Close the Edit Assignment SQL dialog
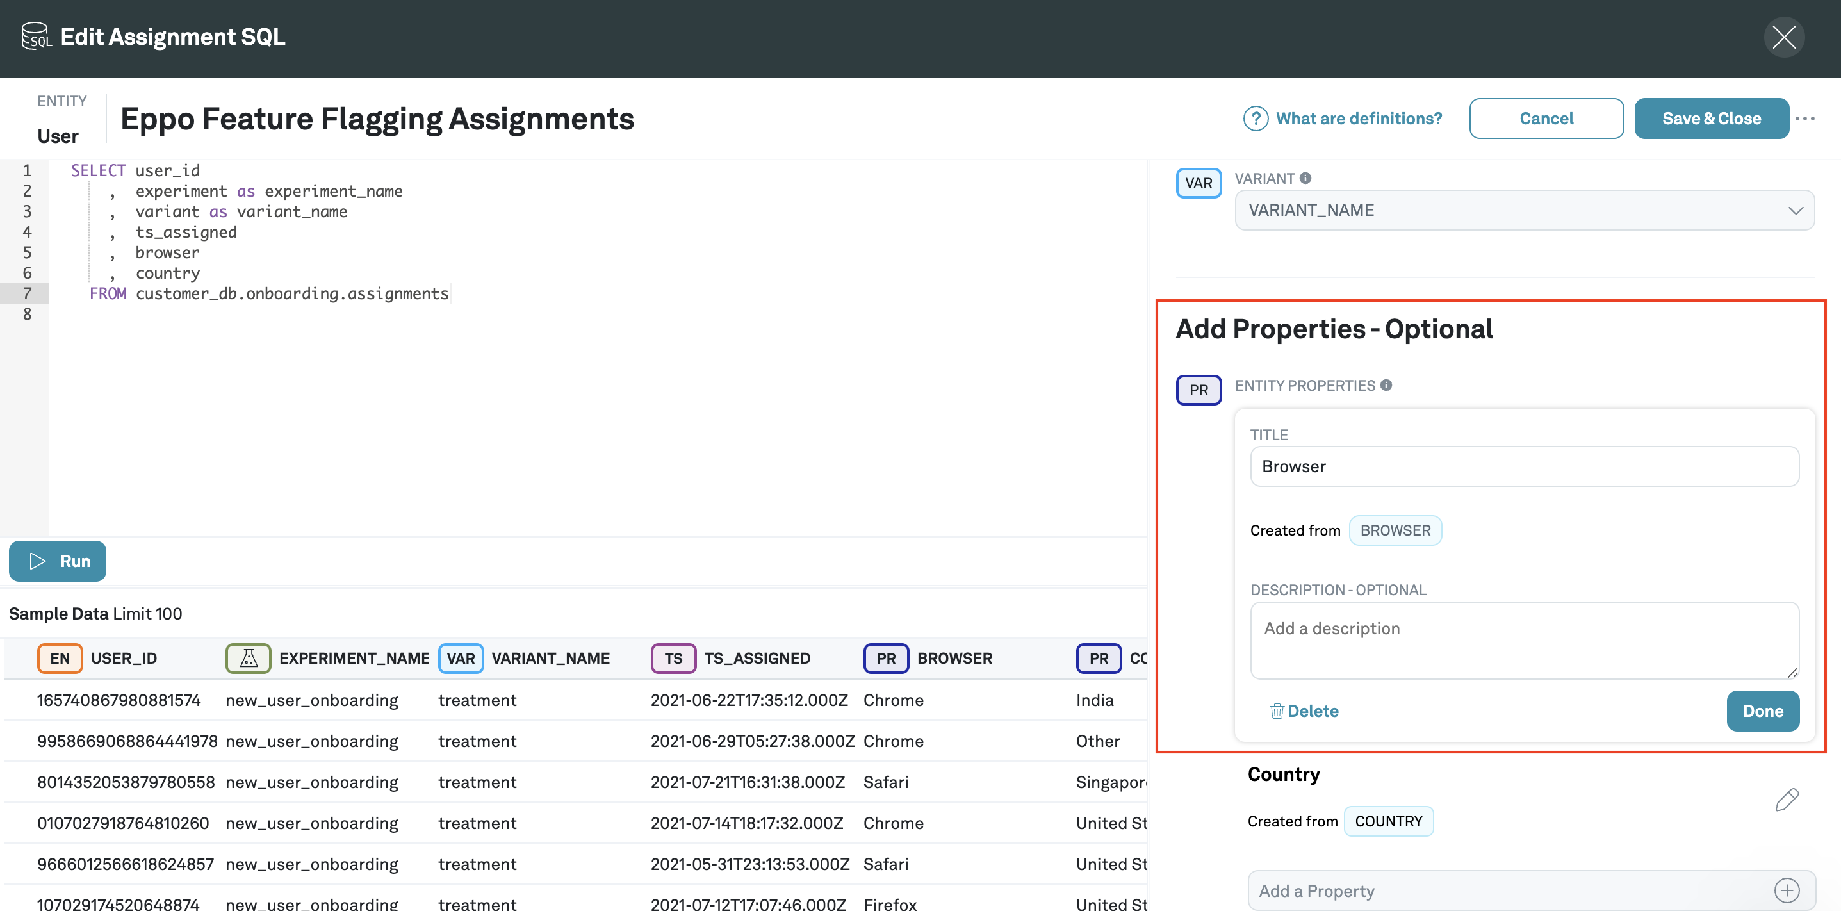 point(1783,37)
